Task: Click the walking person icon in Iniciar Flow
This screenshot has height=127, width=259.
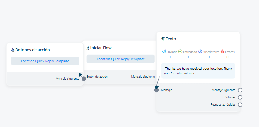Action: [88, 48]
